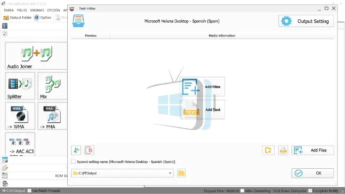Open the Audio Joiner tool
Screen dimensions: 345x194
tap(36, 56)
